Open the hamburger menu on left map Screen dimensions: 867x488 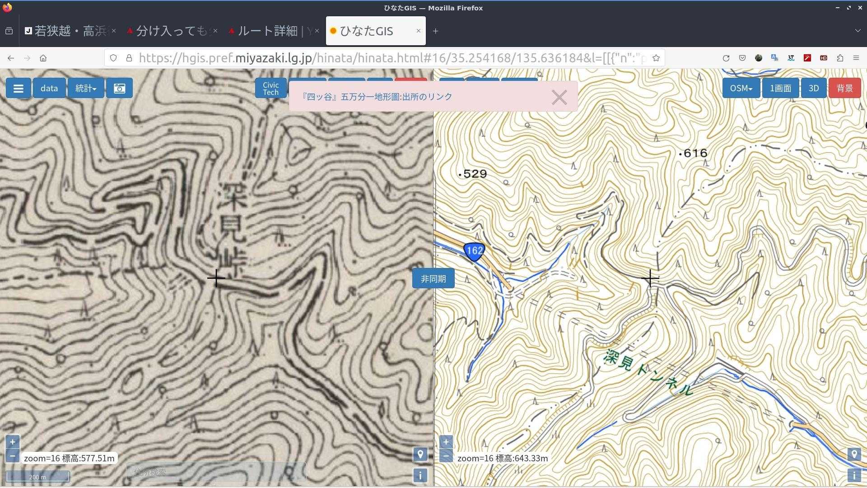(x=18, y=88)
